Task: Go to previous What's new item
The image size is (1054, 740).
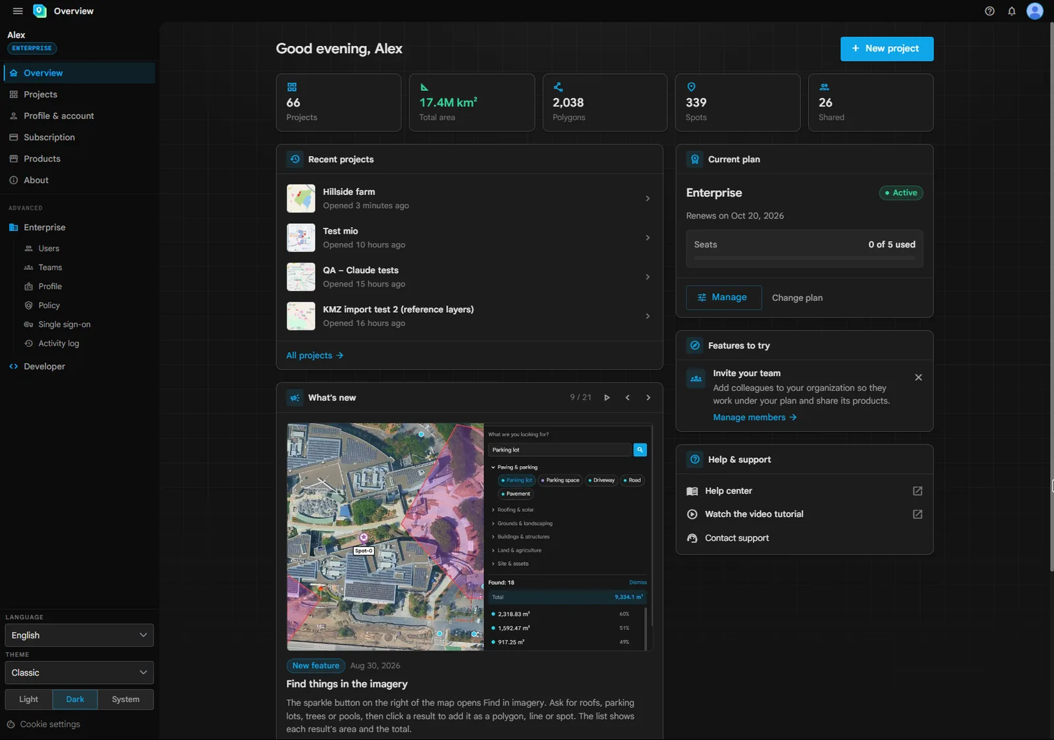Action: coord(627,398)
